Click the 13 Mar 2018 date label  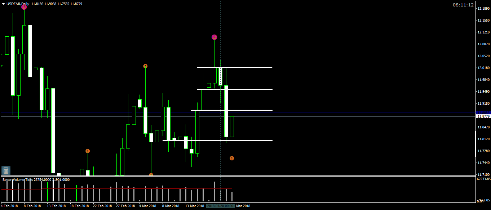coord(195,206)
